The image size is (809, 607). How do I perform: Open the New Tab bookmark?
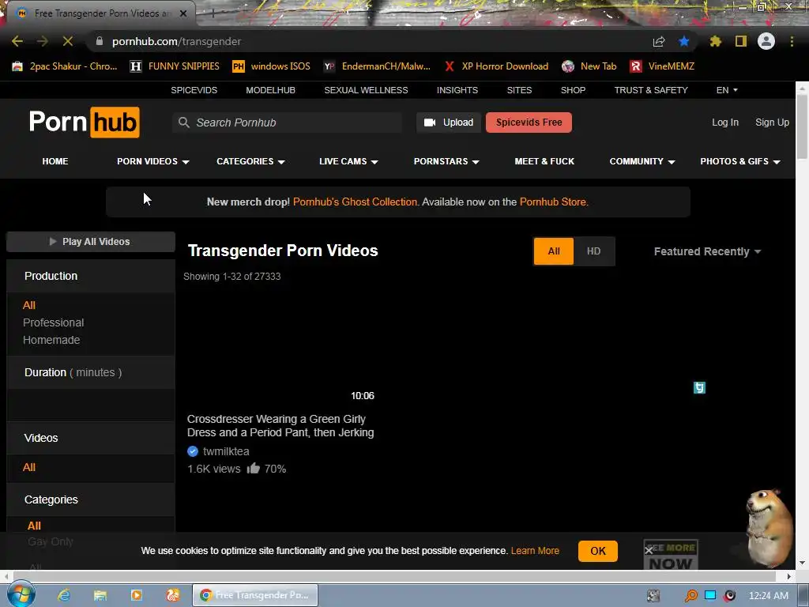[589, 66]
